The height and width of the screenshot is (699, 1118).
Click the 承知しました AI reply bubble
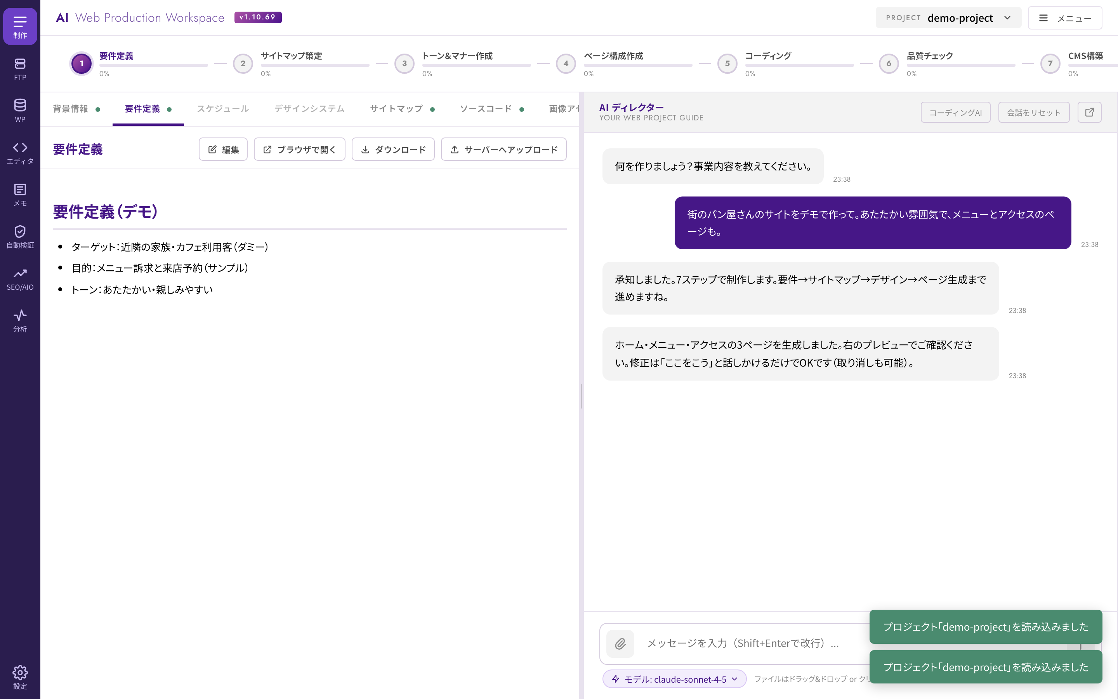click(800, 288)
